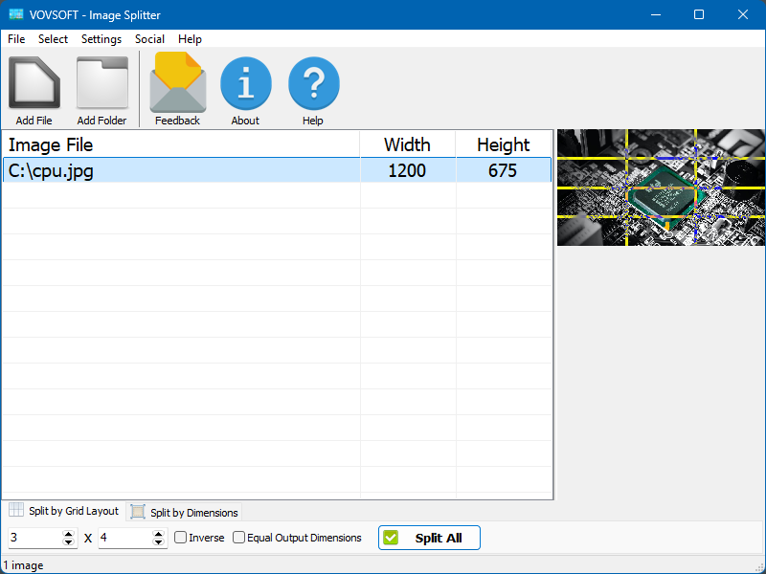Enable the Inverse checkbox

(x=180, y=538)
